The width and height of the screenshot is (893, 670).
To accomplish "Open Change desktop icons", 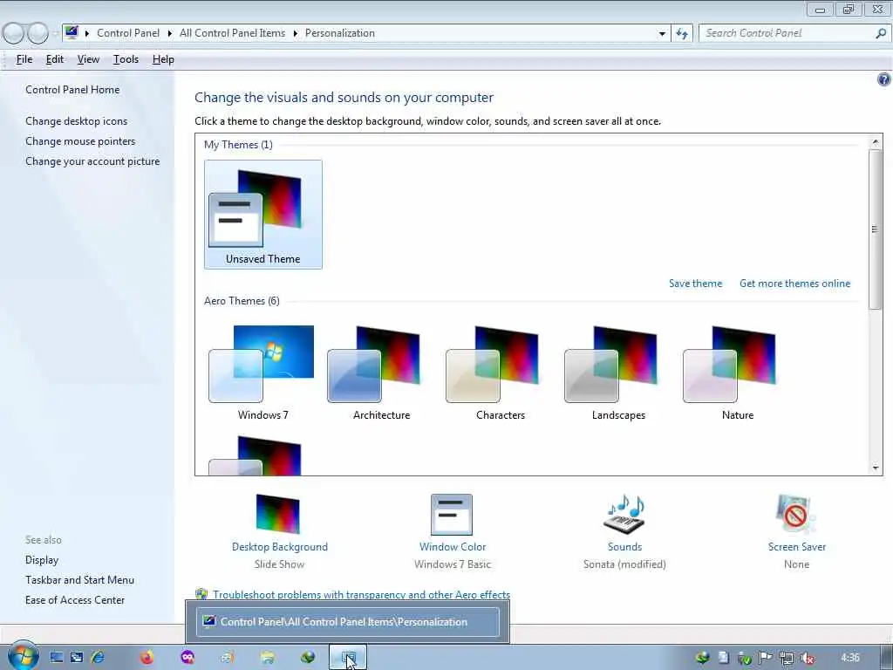I will click(77, 120).
